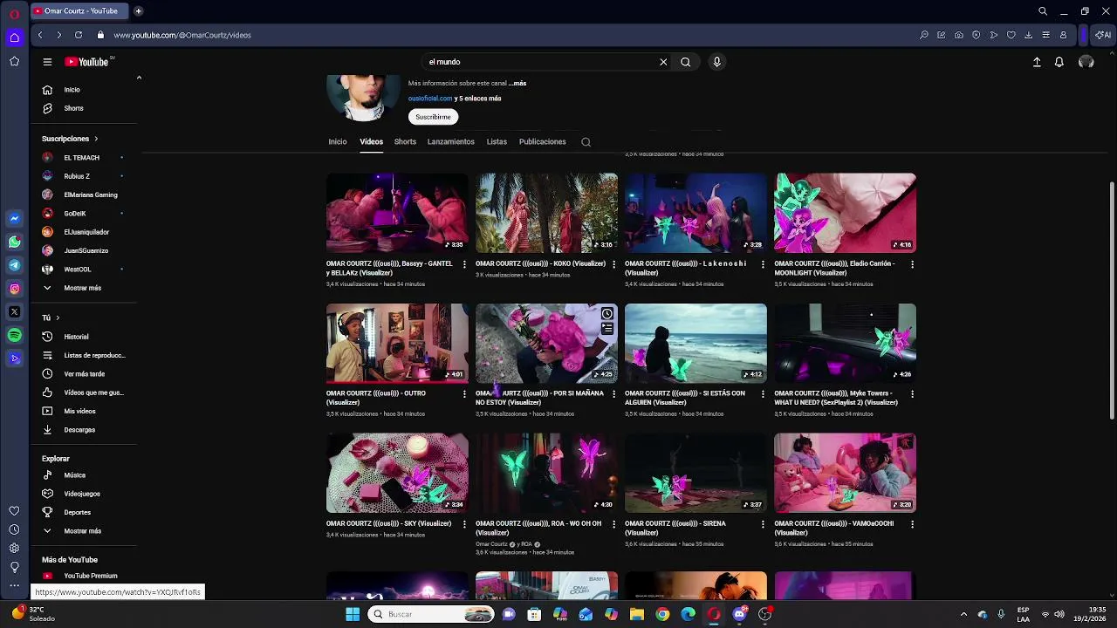The width and height of the screenshot is (1117, 628).
Task: Select the Videos channel tab
Action: (x=372, y=141)
